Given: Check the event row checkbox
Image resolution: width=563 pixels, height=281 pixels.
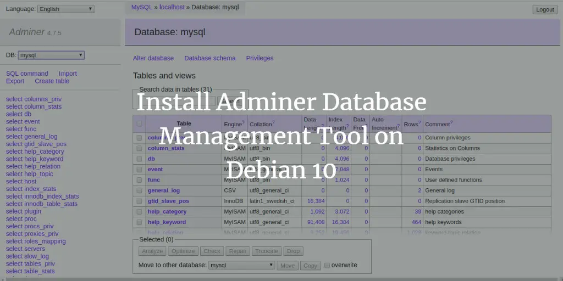Looking at the screenshot, I should [x=139, y=170].
